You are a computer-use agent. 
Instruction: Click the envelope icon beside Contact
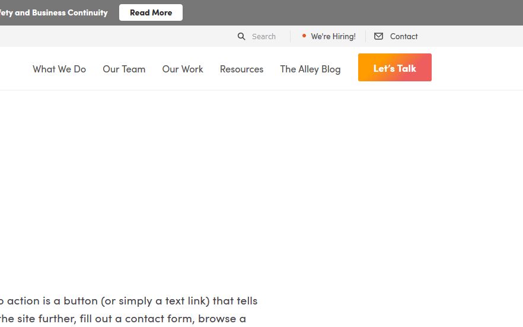[x=378, y=36]
